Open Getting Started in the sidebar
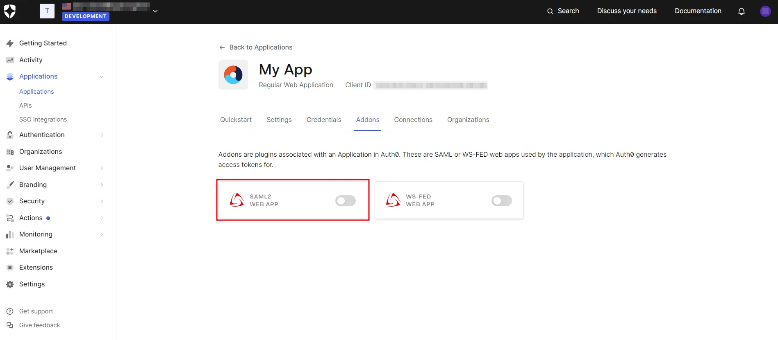The image size is (778, 340). coord(43,43)
